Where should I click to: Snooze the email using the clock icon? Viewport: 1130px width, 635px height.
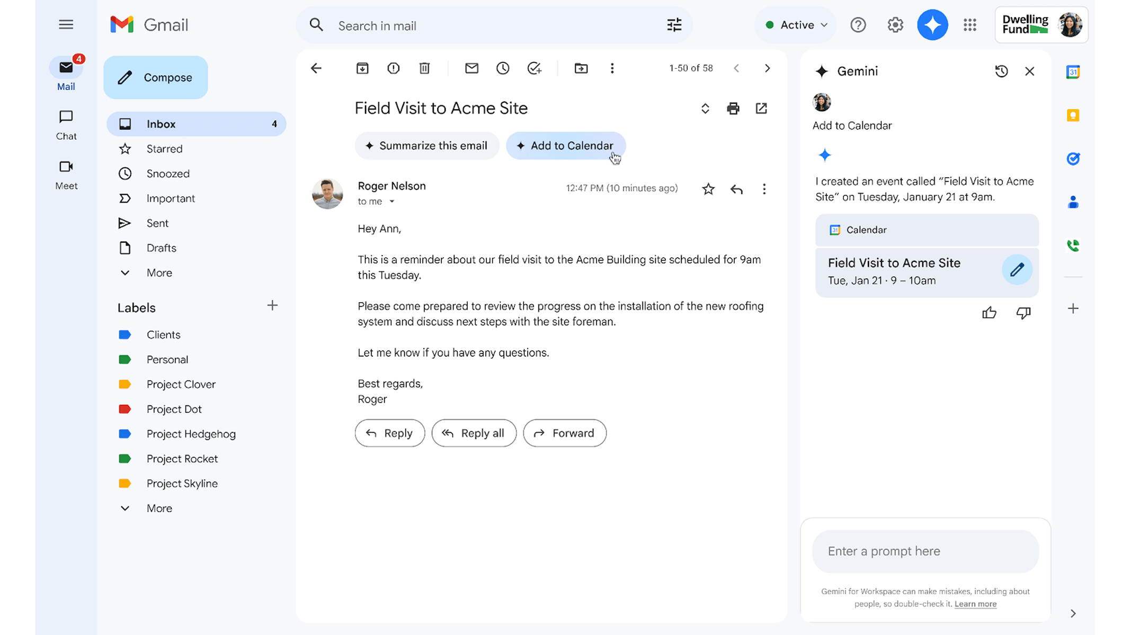[502, 68]
